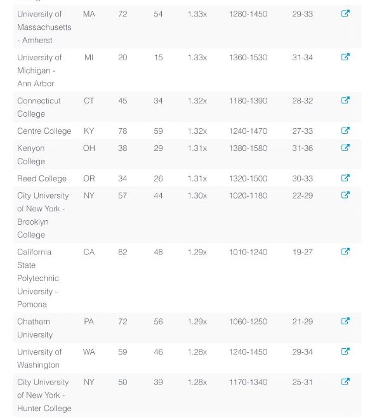Open external link icon for University of Washington
The image size is (377, 420).
tap(345, 351)
